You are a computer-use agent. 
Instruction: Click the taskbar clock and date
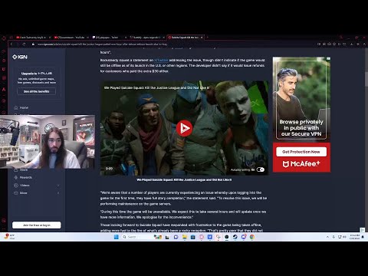[x=354, y=237]
